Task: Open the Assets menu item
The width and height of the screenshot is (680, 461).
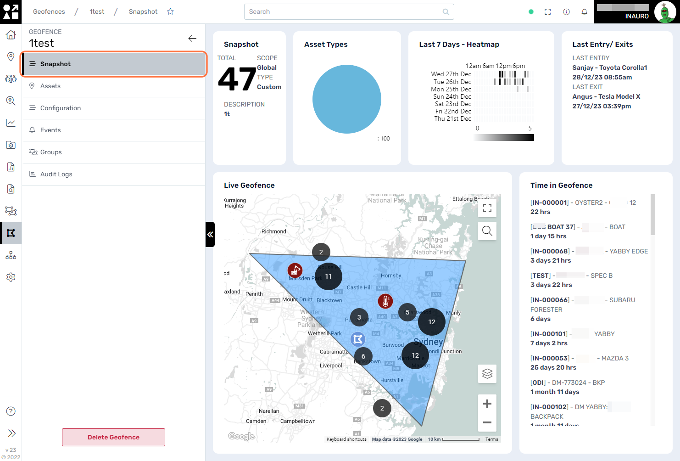Action: tap(114, 86)
